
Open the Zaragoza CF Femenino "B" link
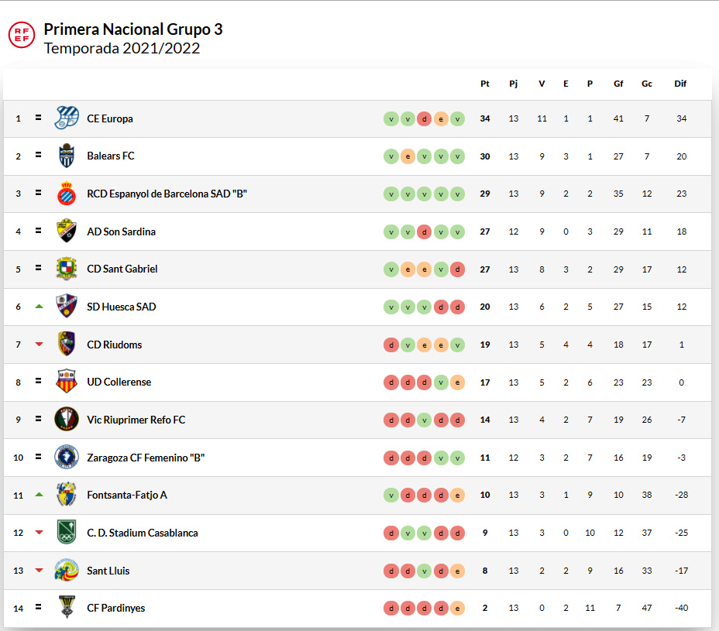[x=145, y=458]
